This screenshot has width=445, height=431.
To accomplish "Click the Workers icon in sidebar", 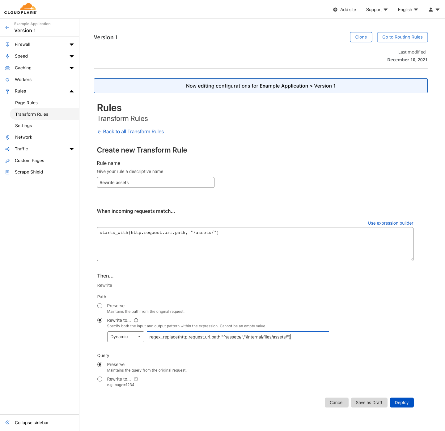I will point(7,80).
